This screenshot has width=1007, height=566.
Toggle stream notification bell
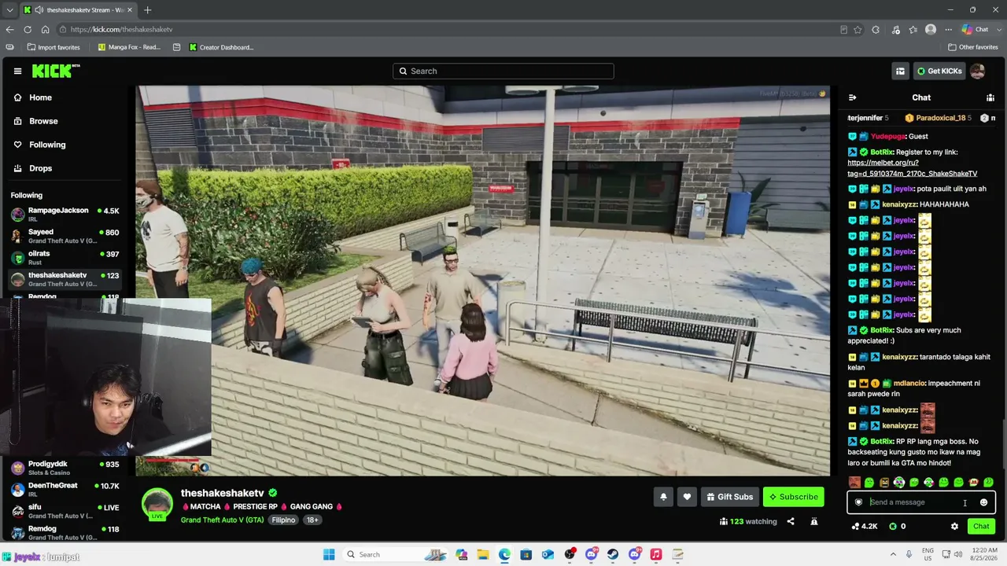(x=663, y=497)
